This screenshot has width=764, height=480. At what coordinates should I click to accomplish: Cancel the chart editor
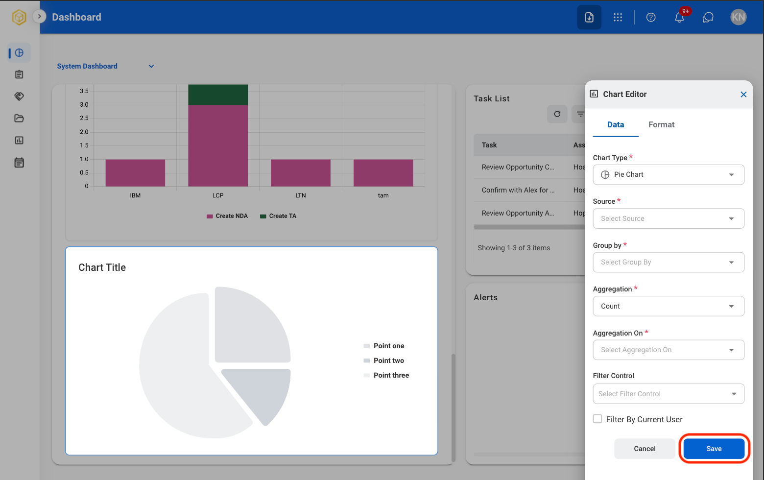pos(645,449)
